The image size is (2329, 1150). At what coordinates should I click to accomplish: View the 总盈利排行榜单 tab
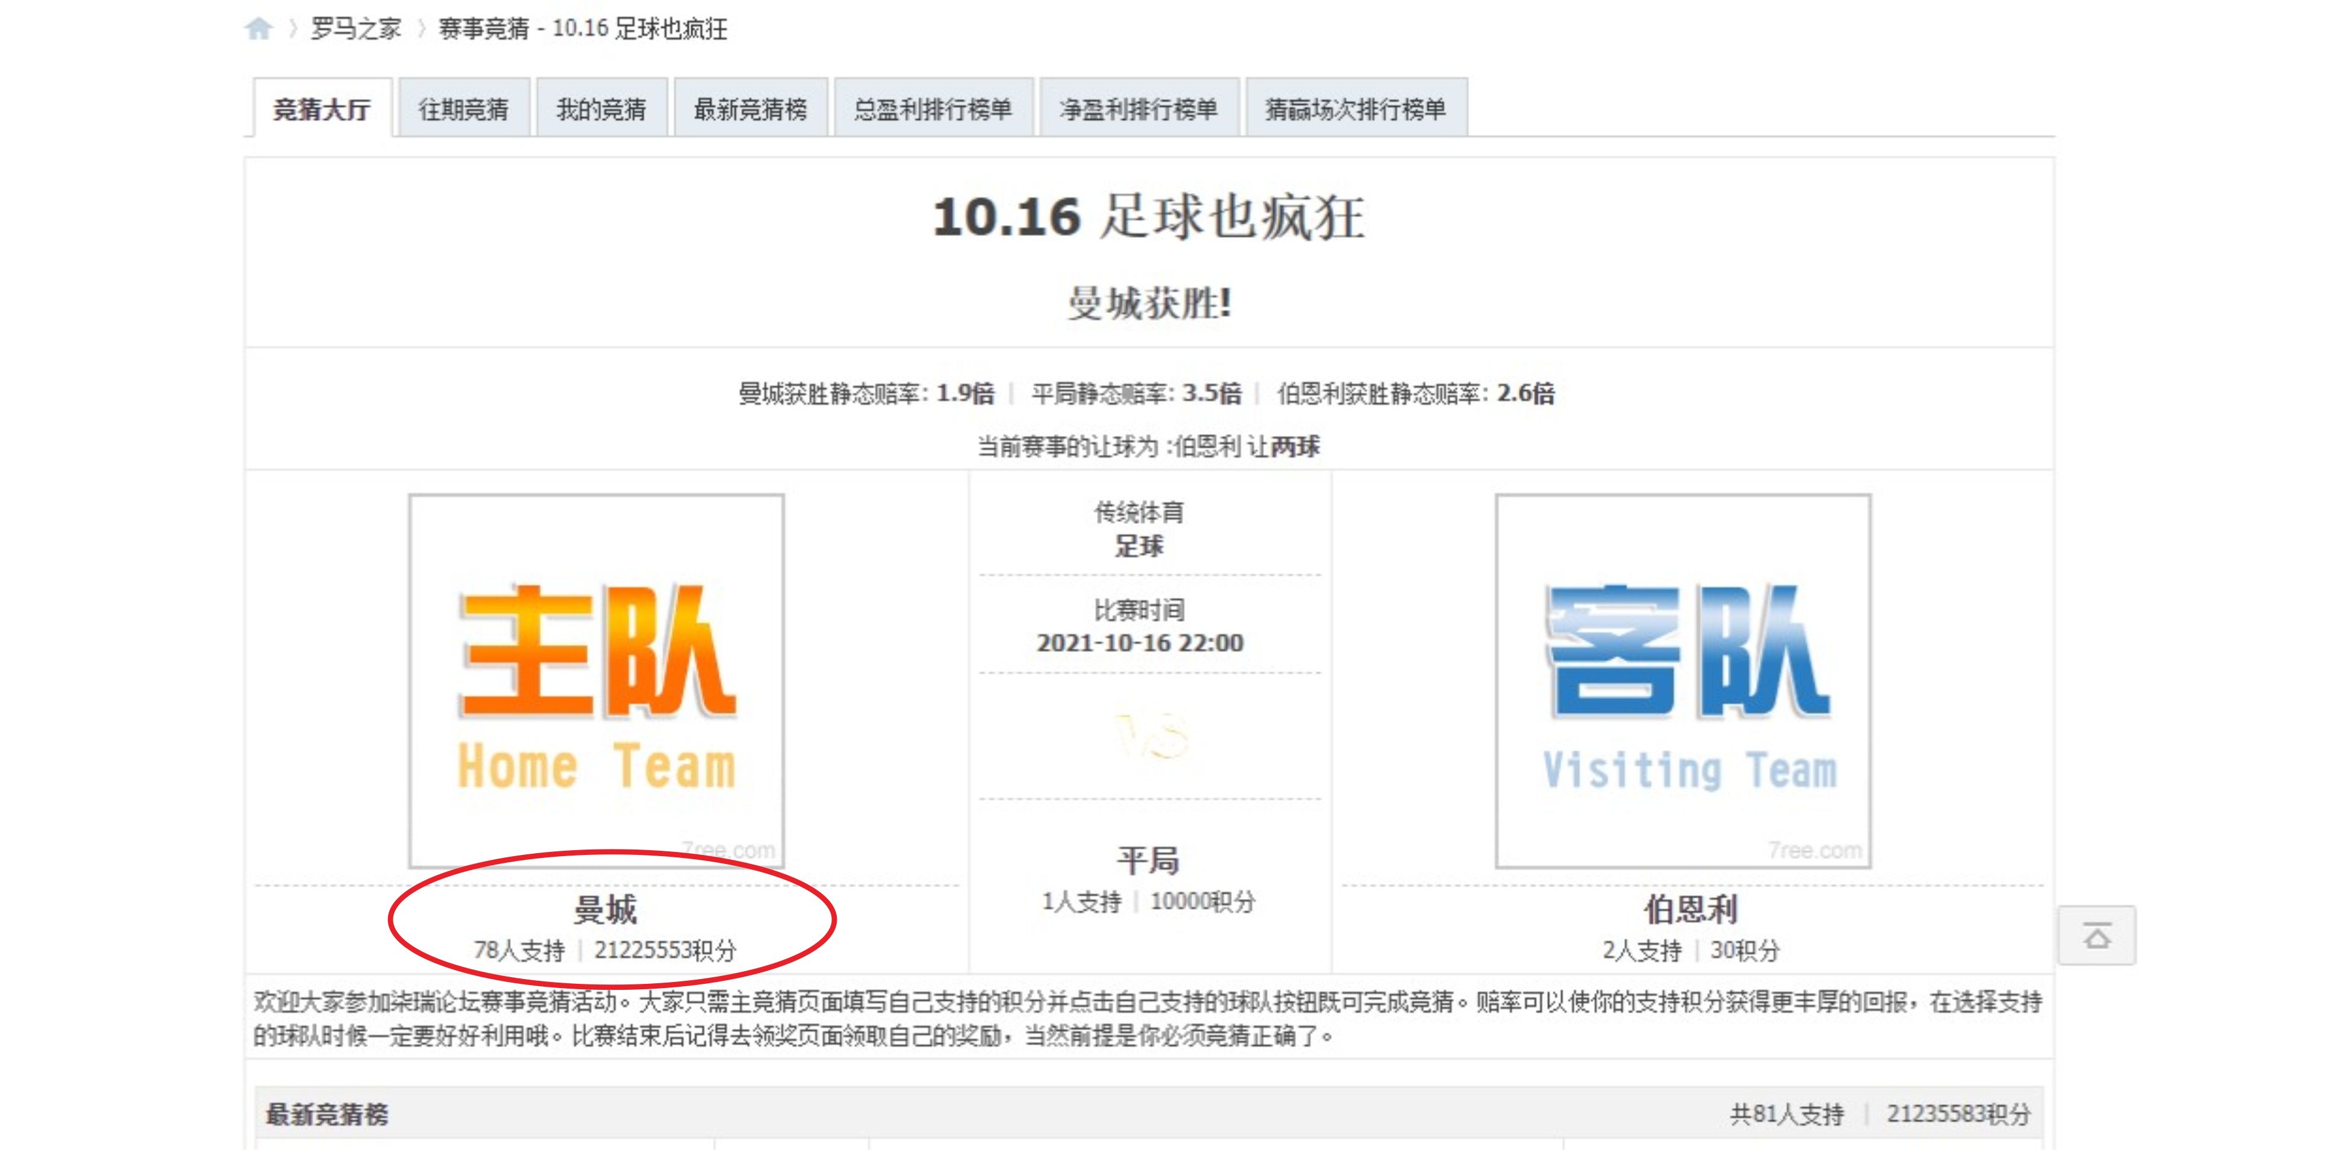tap(936, 108)
